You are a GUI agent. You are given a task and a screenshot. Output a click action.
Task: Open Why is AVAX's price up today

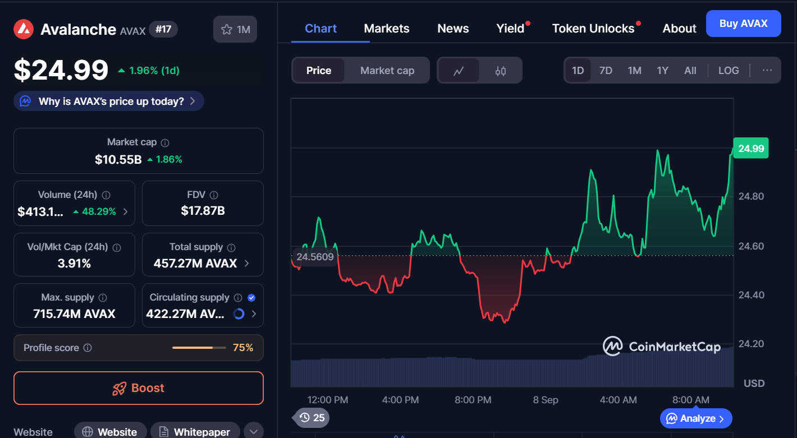[109, 102]
